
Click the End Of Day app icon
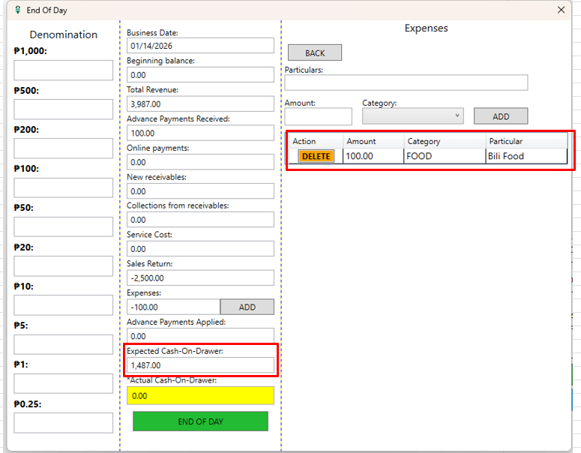pyautogui.click(x=17, y=10)
